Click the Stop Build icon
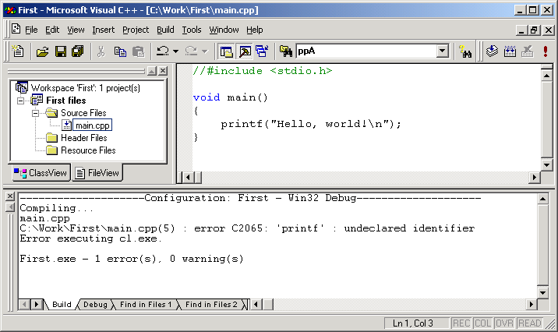 527,51
